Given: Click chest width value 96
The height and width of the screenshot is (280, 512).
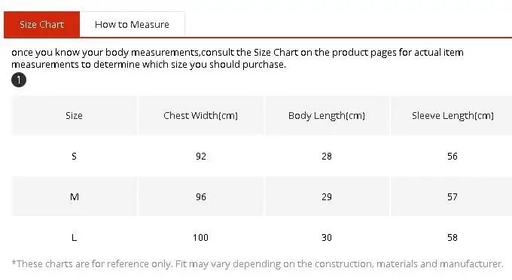Looking at the screenshot, I should coord(201,196).
